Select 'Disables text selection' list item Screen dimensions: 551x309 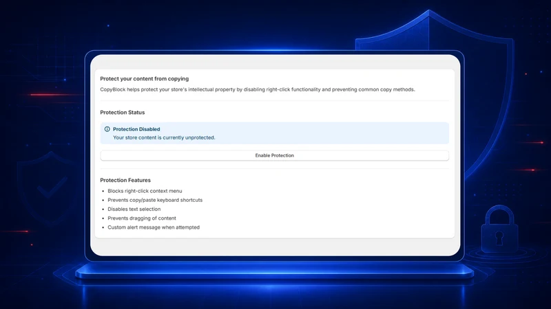click(134, 209)
